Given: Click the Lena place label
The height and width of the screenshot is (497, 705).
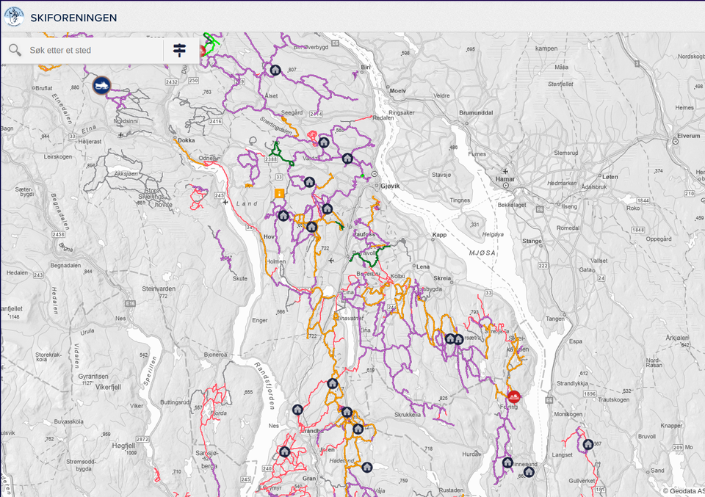Looking at the screenshot, I should [423, 266].
